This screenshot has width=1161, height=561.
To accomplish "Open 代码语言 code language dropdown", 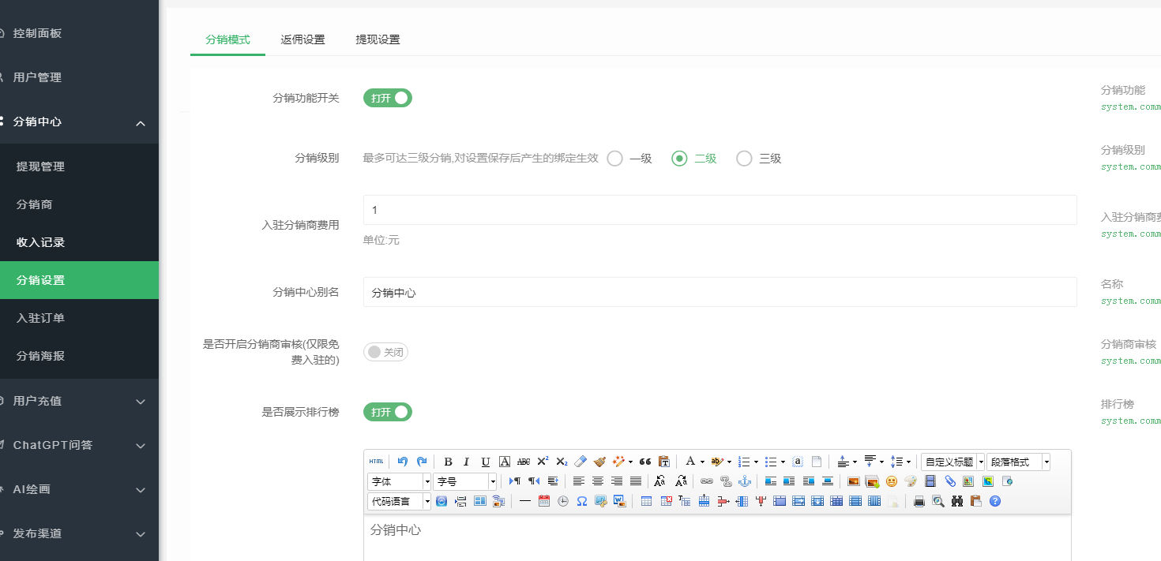I will coord(400,501).
